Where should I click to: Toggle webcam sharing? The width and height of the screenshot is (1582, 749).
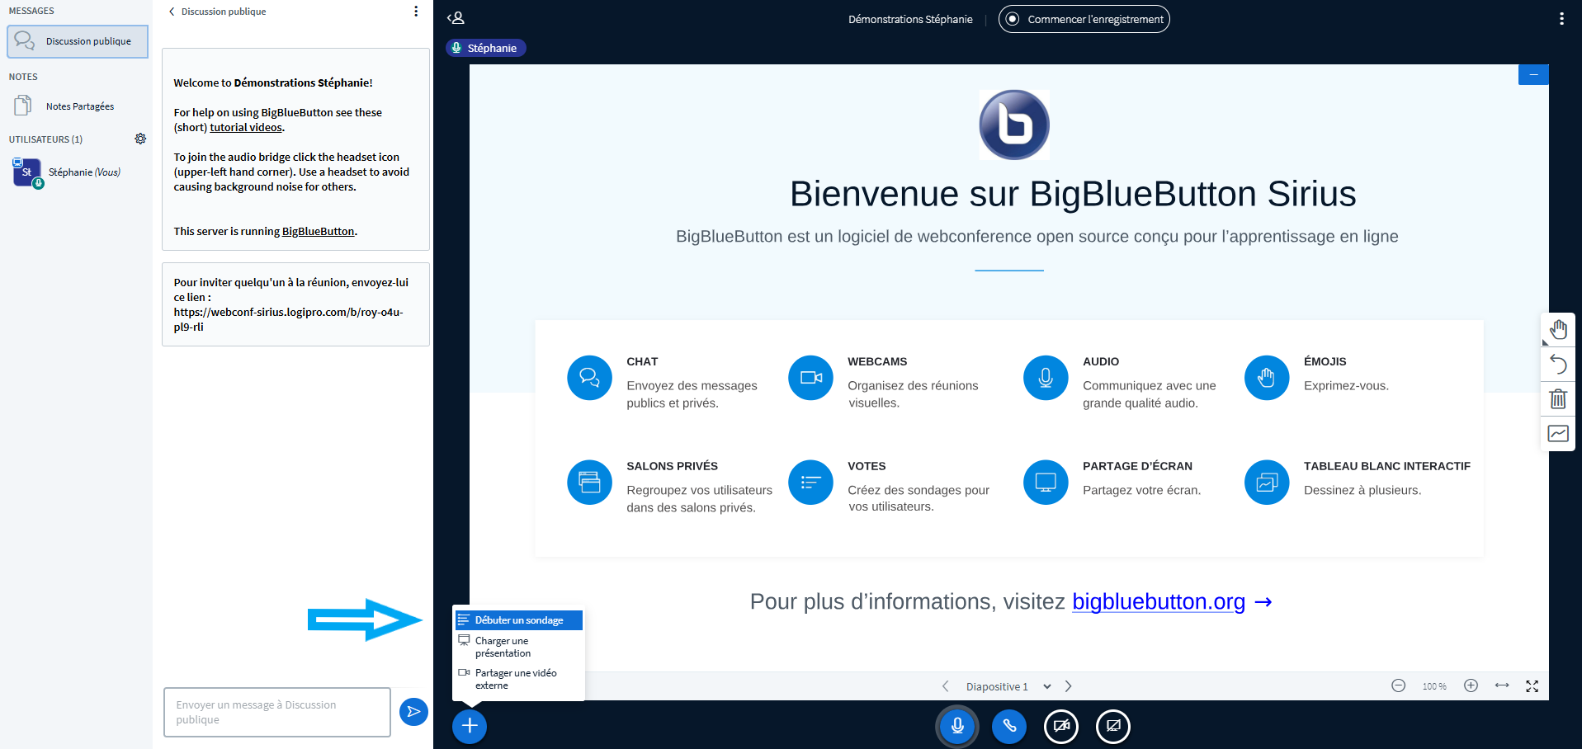pyautogui.click(x=1061, y=726)
